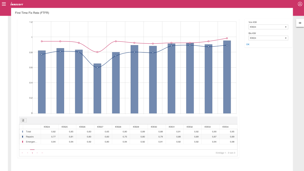Select the Total row in the table

coord(28,132)
